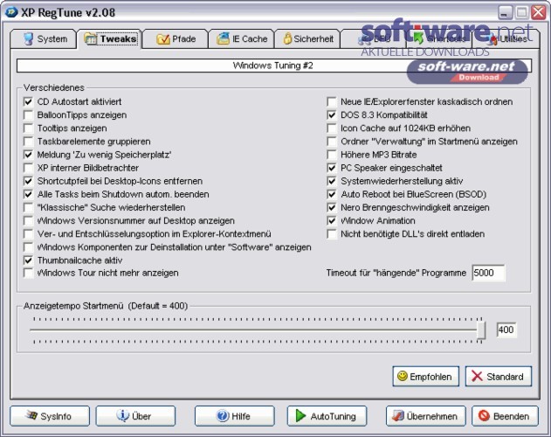Enable Neue IE/Explorerfenster kaskadisch ordnen
This screenshot has height=437, width=551.
(x=331, y=102)
